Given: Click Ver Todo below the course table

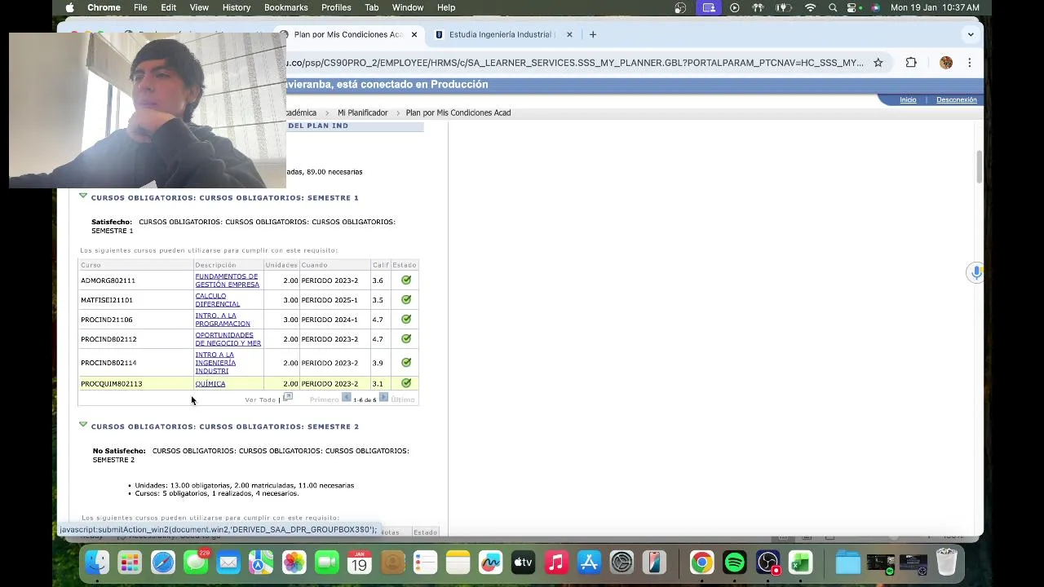Looking at the screenshot, I should click(260, 399).
